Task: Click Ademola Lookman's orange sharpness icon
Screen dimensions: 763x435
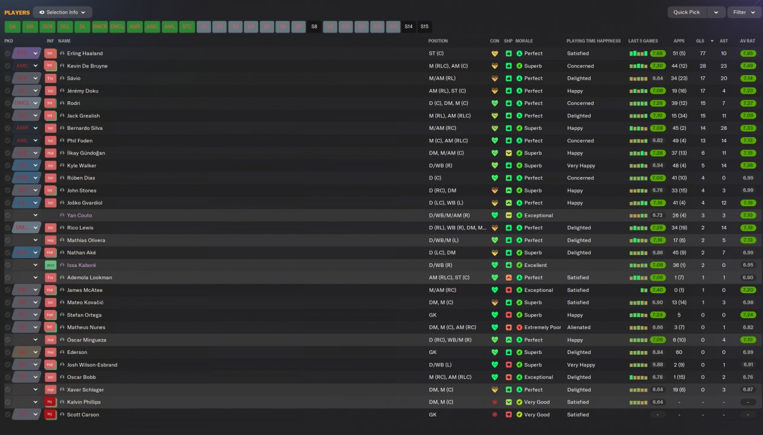Action: click(508, 278)
